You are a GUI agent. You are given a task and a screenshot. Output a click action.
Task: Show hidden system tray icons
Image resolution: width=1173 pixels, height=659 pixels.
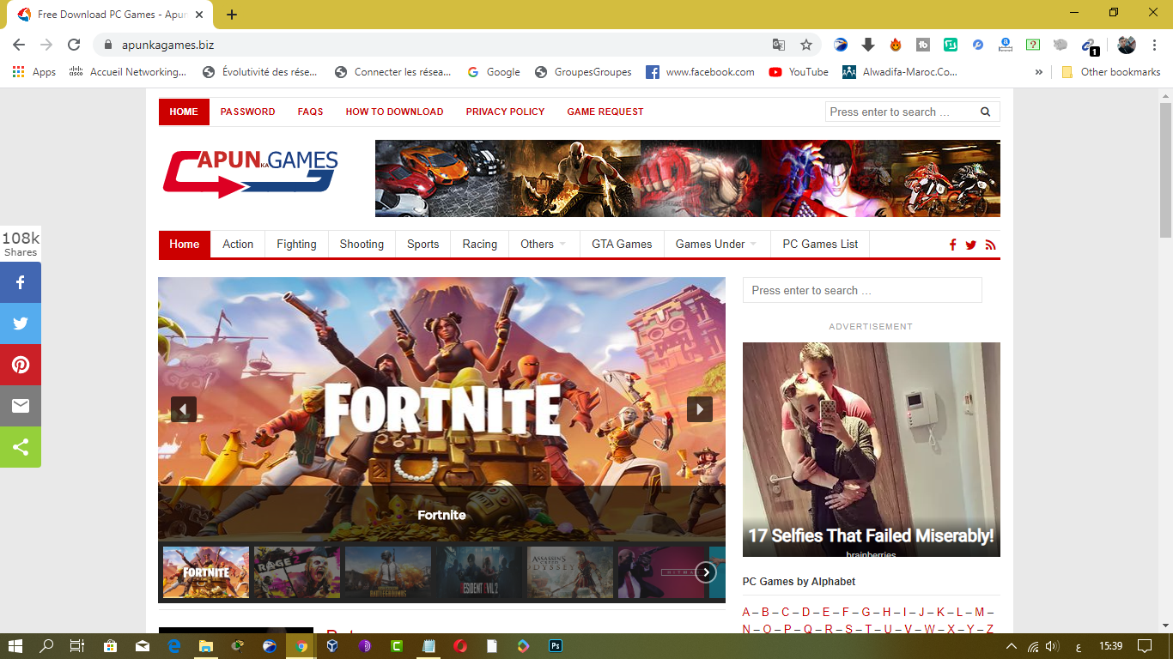point(1011,645)
